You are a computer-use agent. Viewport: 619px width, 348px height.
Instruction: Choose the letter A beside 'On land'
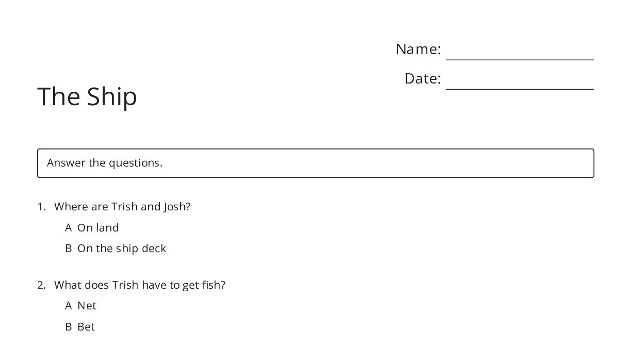click(69, 228)
